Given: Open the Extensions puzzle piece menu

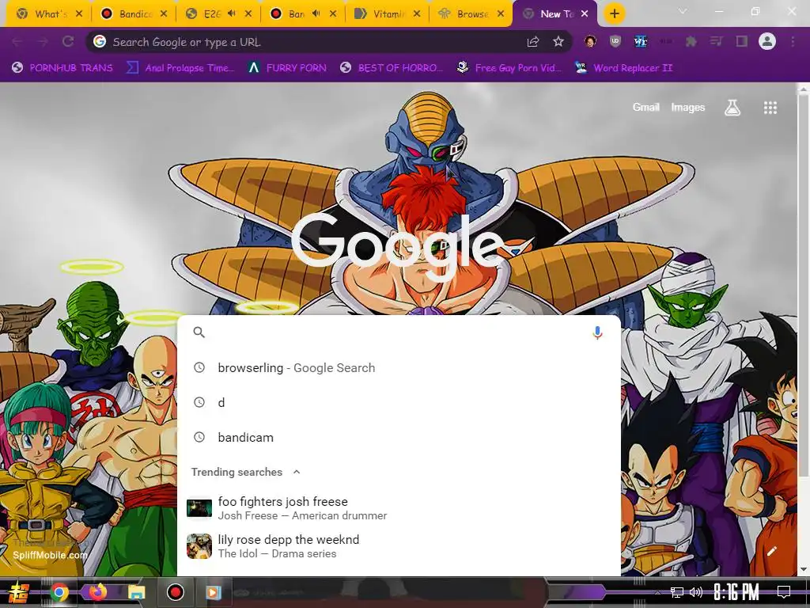Looking at the screenshot, I should click(x=691, y=42).
